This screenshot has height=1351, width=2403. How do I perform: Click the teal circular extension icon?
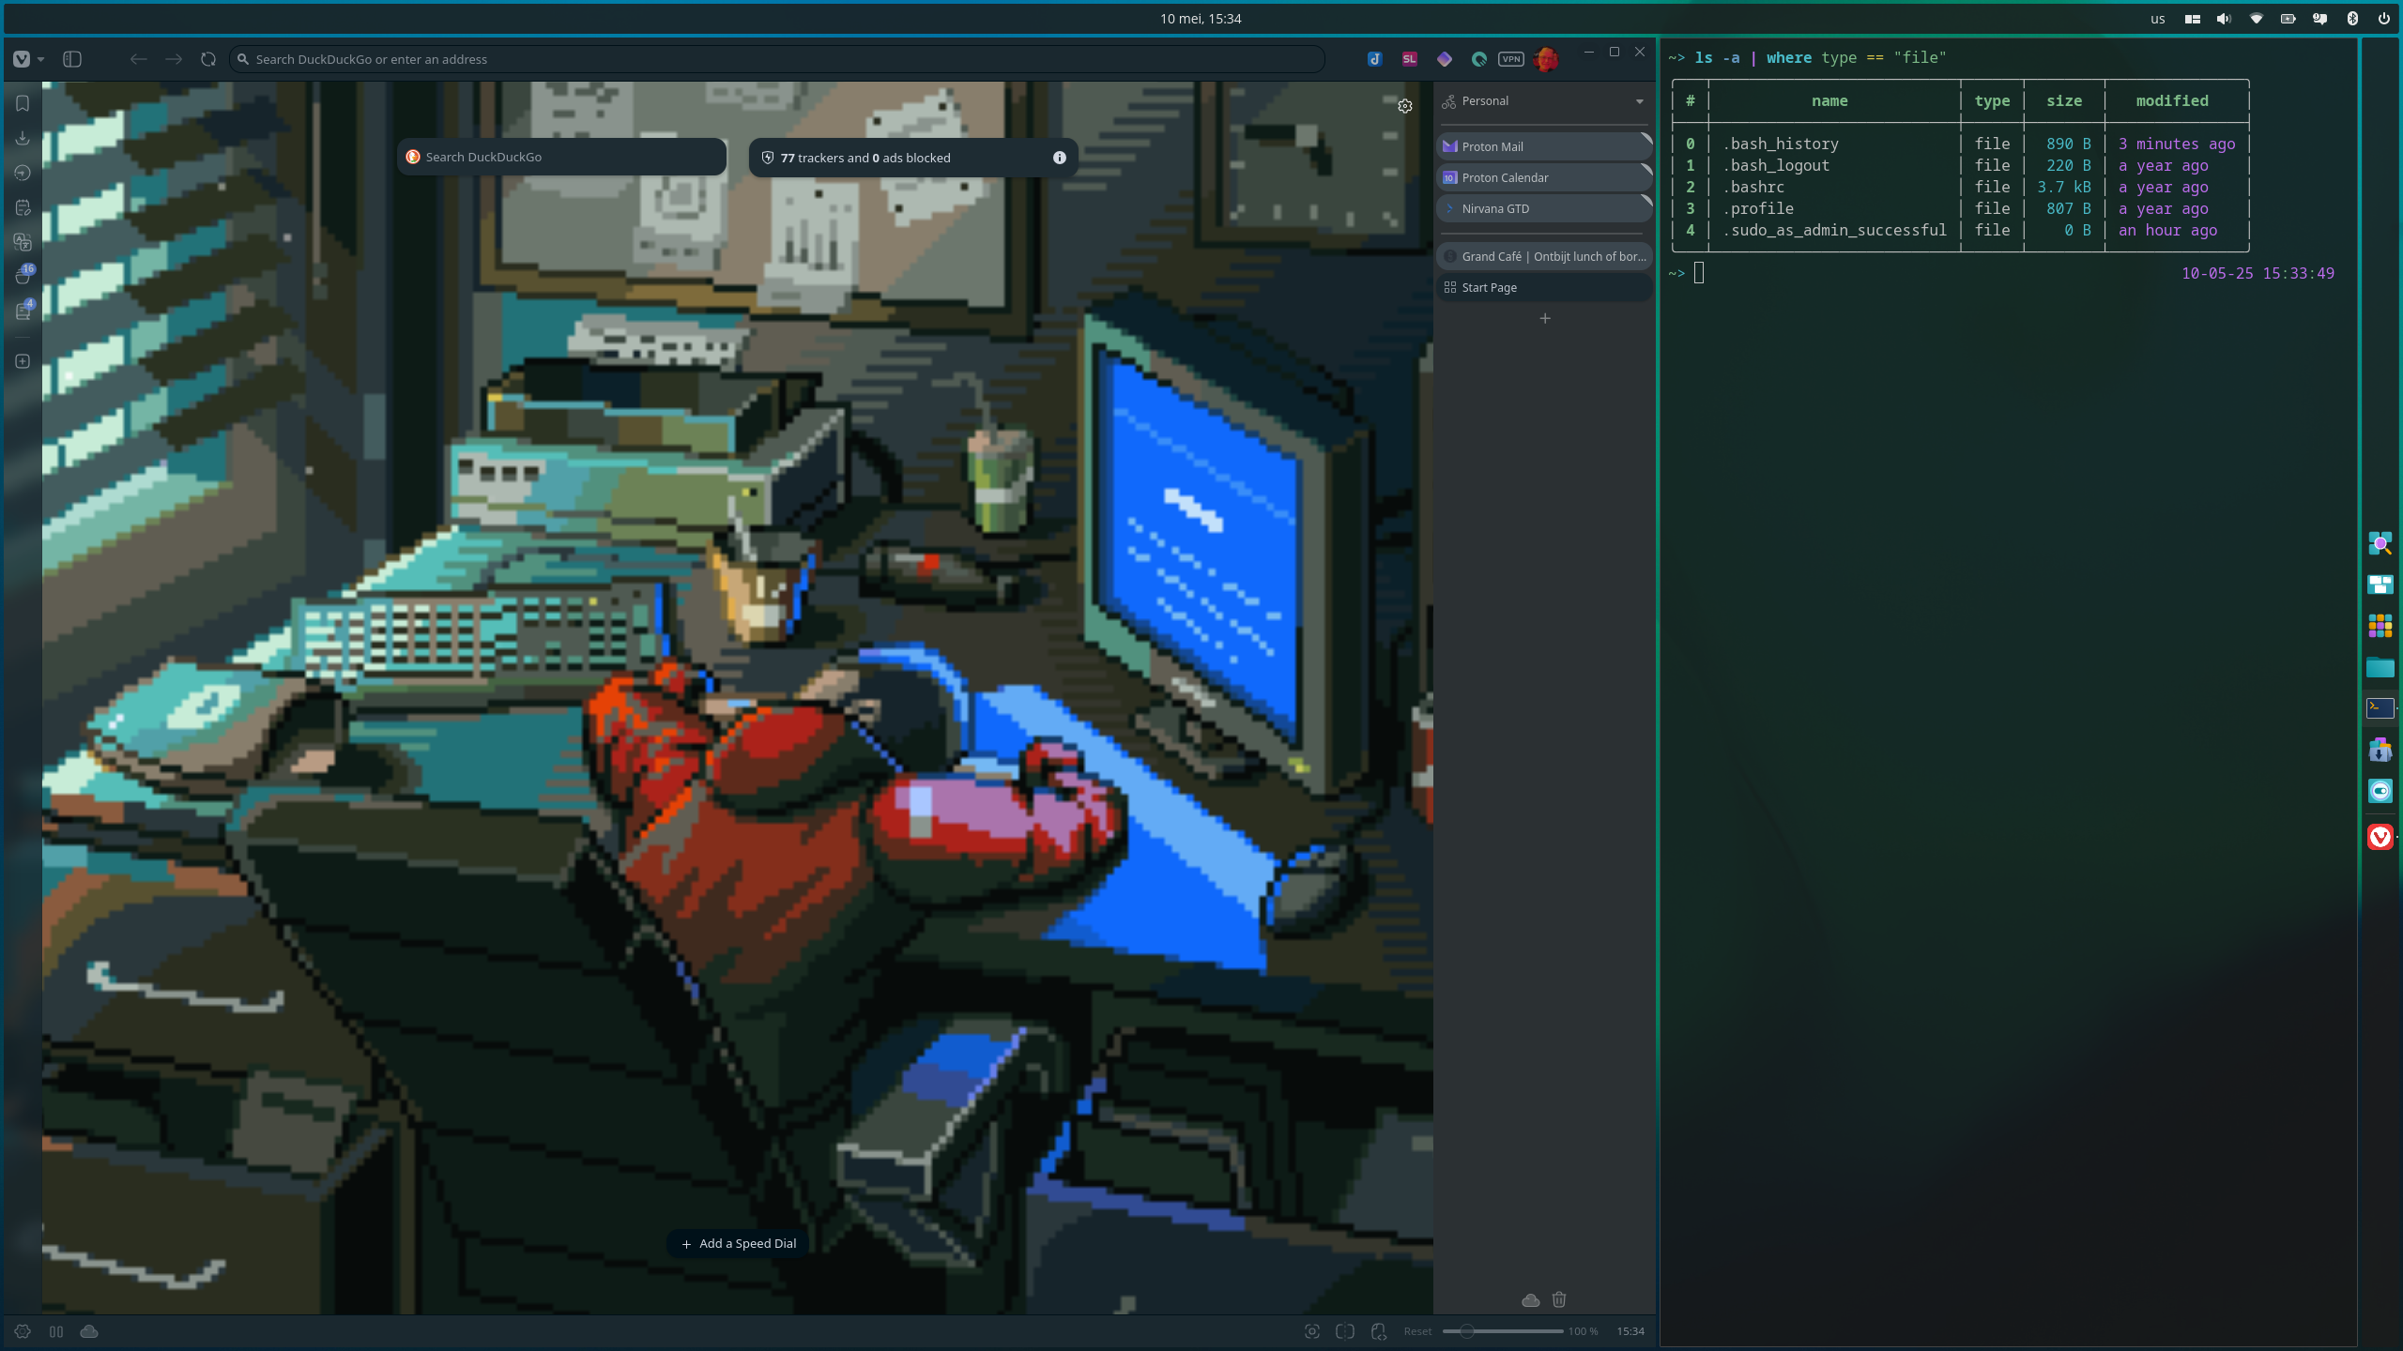click(x=1478, y=59)
